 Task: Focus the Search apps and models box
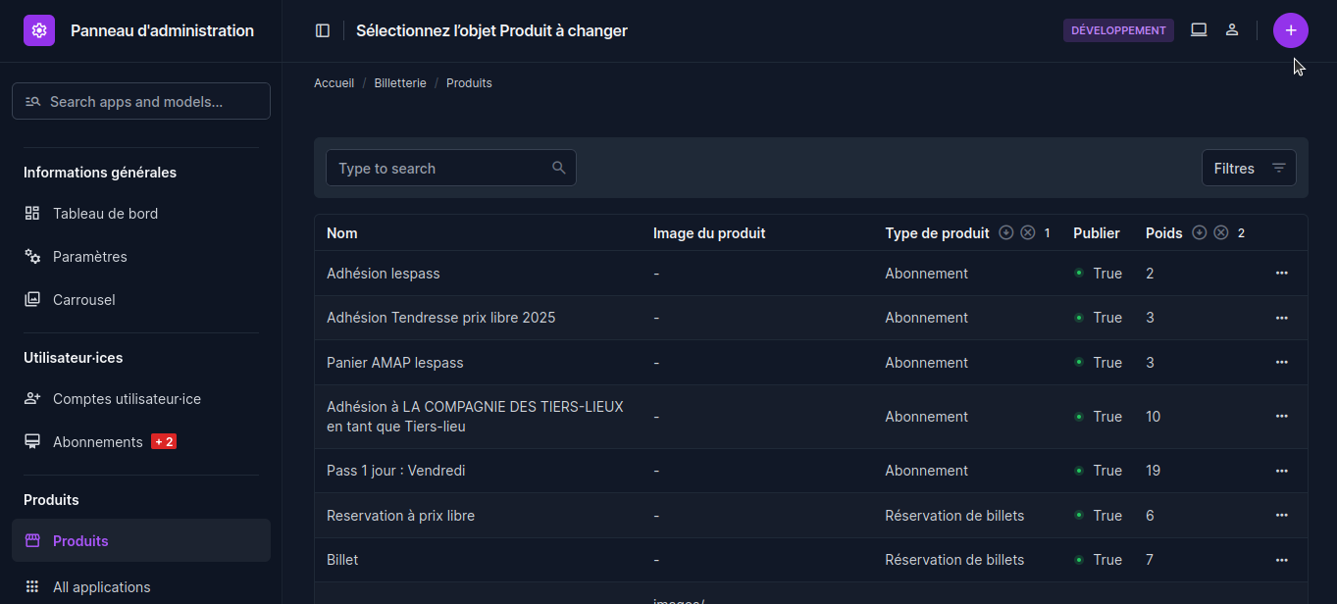coord(141,102)
